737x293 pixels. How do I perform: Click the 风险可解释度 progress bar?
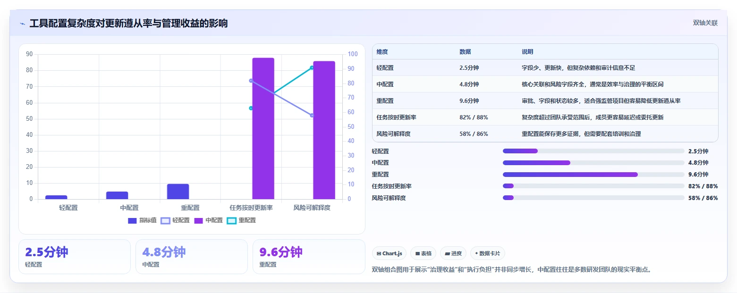(593, 198)
